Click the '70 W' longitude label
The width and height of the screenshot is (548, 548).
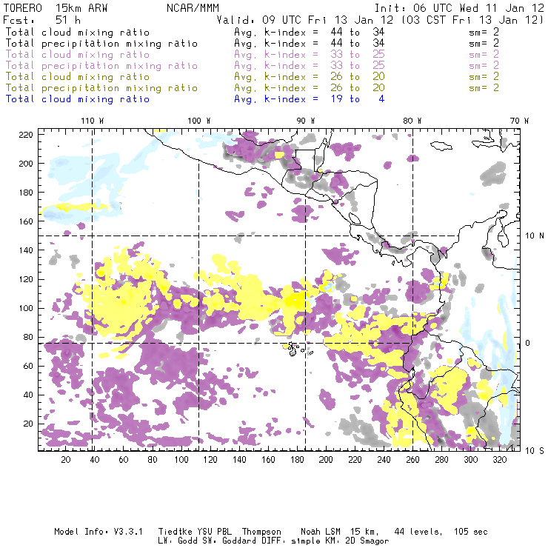pyautogui.click(x=519, y=121)
